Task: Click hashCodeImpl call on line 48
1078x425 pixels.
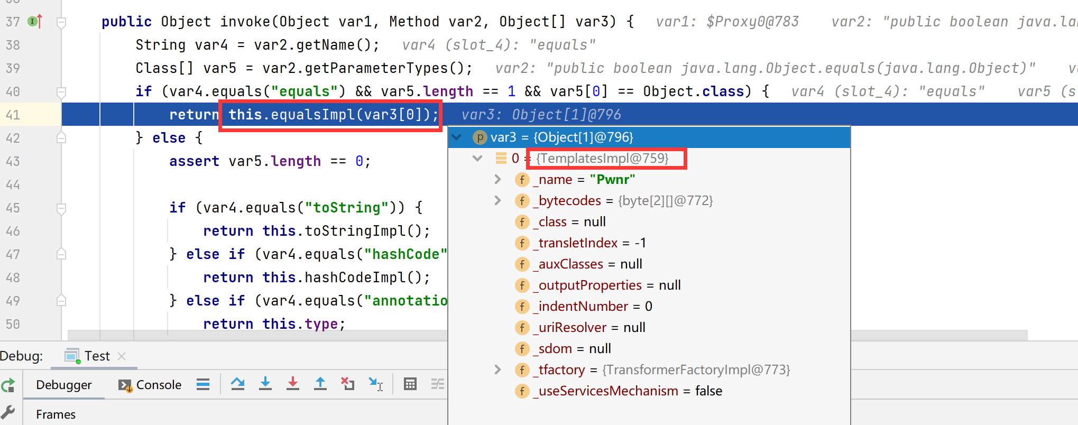Action: click(367, 278)
